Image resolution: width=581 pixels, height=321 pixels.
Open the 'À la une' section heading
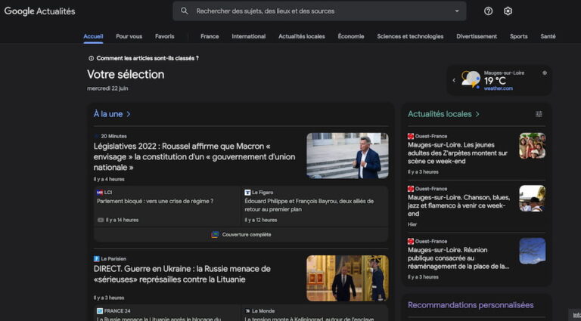108,114
